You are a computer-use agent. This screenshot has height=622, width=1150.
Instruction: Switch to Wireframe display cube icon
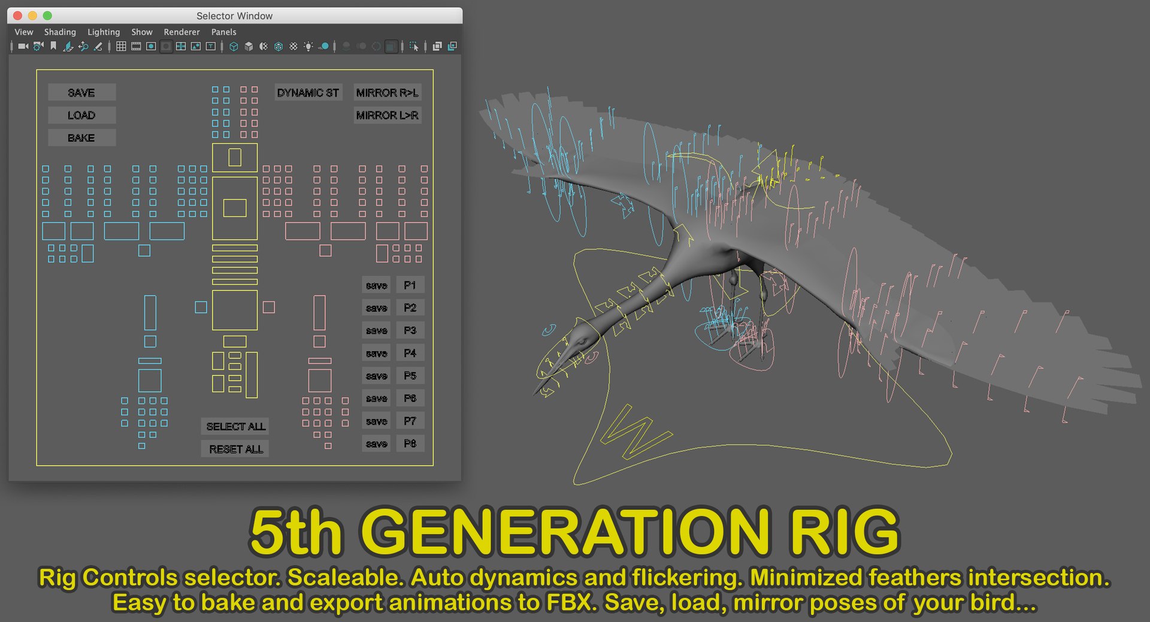(x=234, y=46)
